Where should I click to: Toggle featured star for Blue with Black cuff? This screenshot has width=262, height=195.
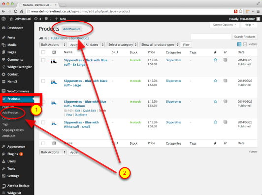coord(215,81)
